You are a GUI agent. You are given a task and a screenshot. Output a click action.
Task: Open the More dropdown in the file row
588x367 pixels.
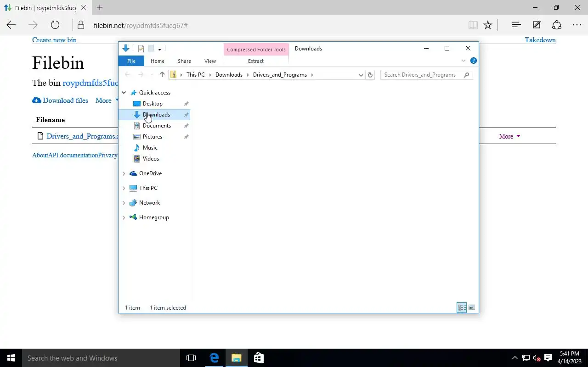point(509,136)
